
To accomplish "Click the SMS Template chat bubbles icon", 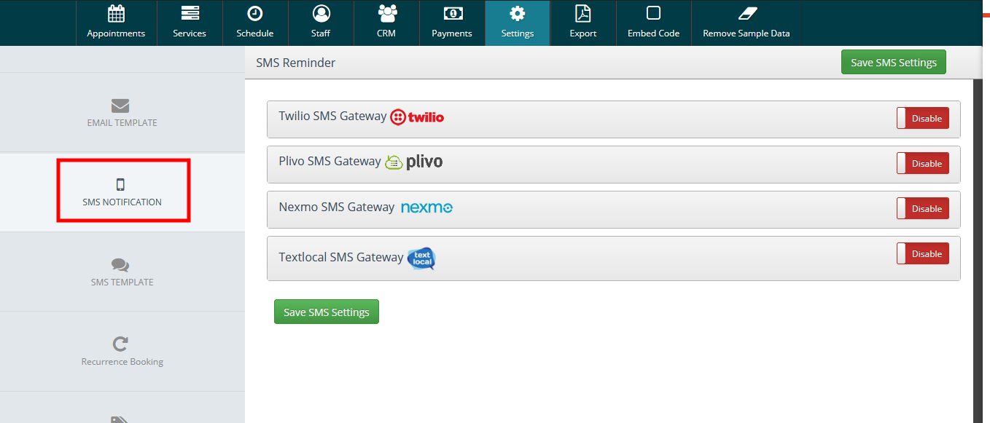I will pyautogui.click(x=120, y=265).
